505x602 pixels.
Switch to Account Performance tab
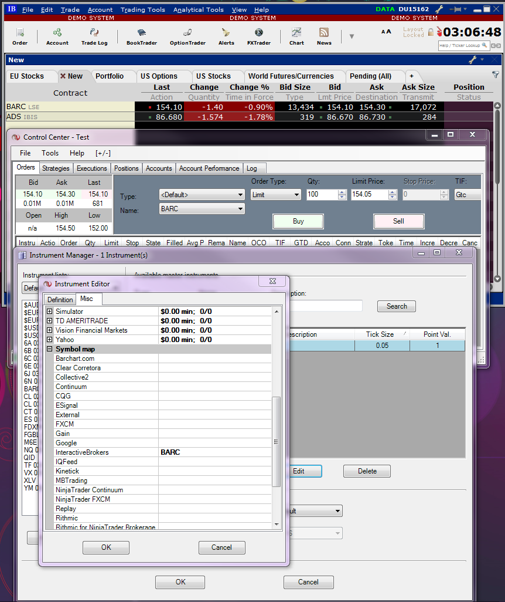(x=209, y=168)
